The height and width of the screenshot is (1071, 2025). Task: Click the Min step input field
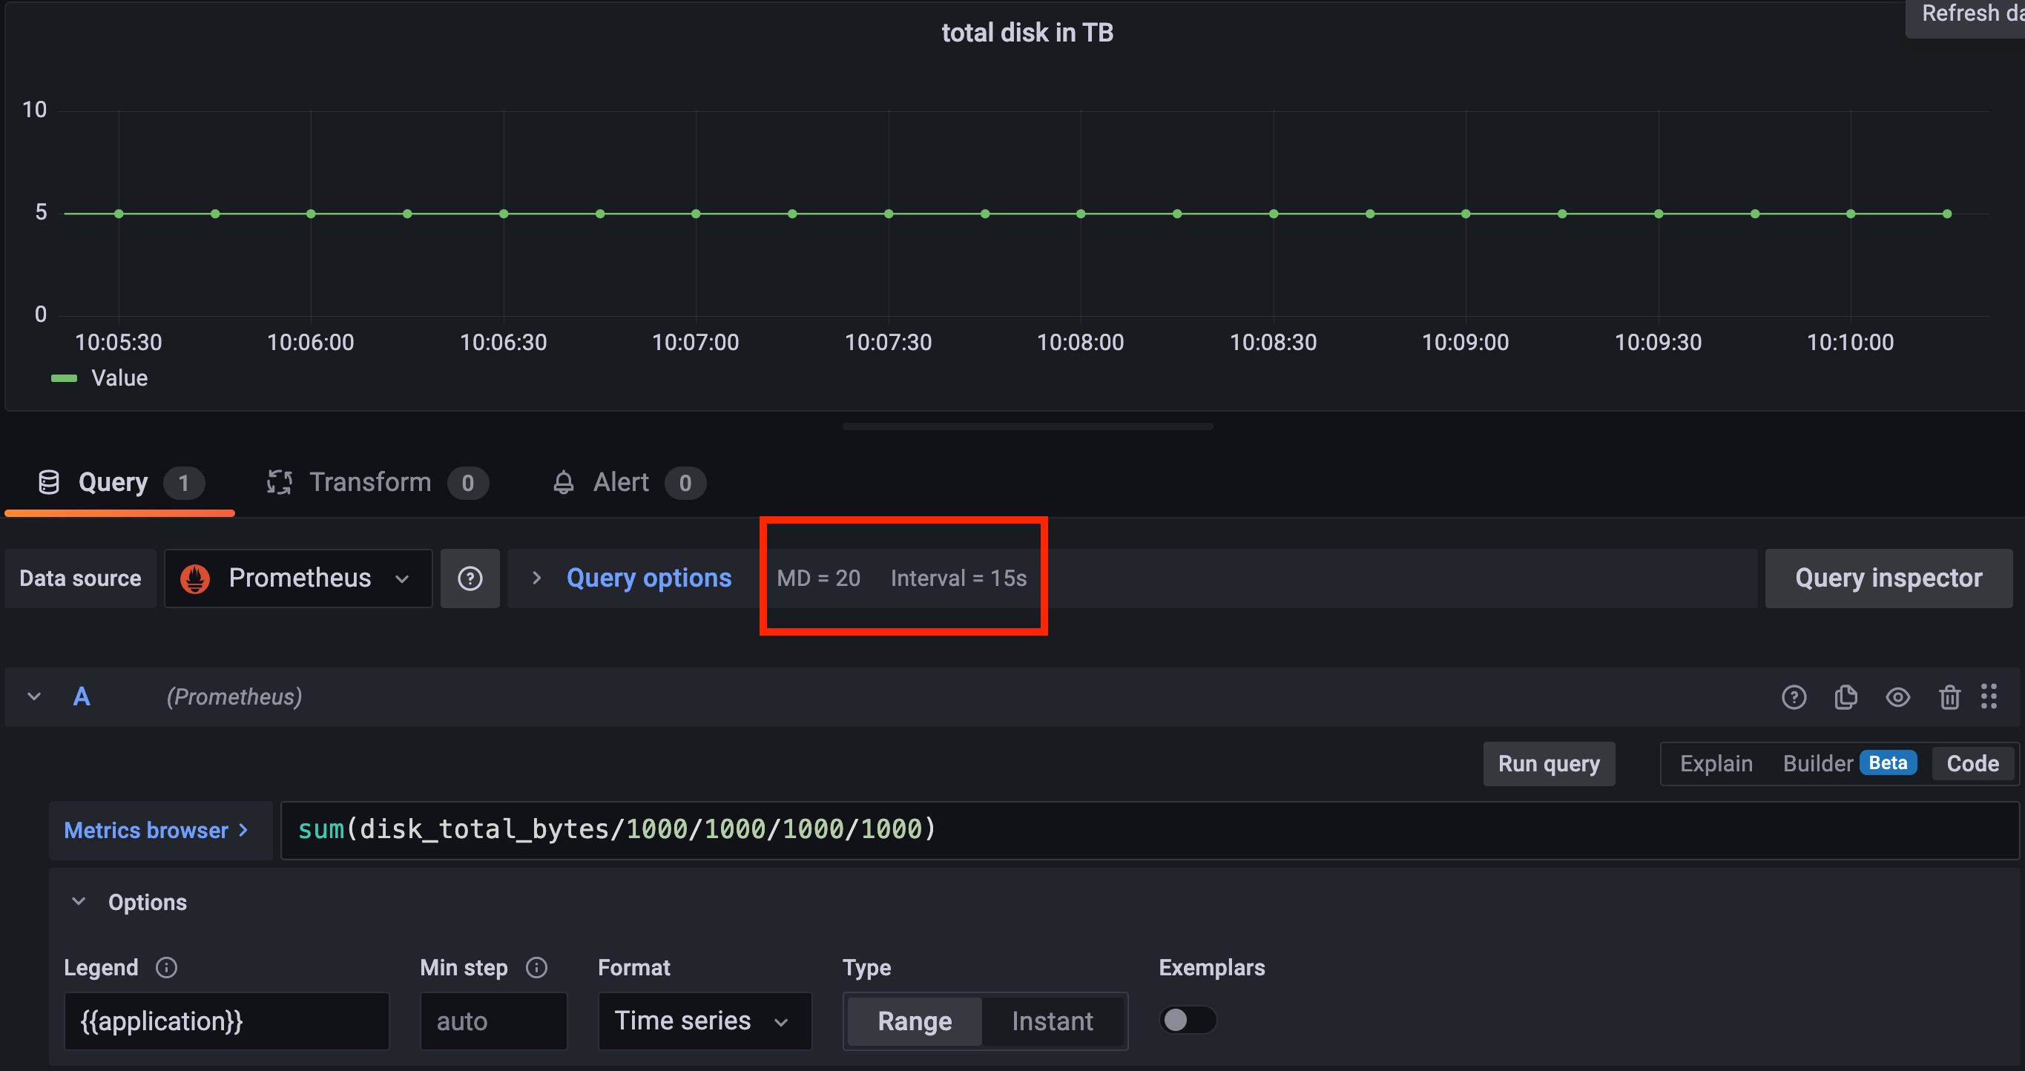[x=493, y=1021]
